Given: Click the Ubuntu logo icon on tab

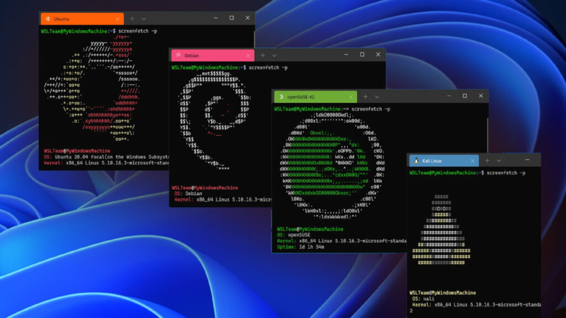Looking at the screenshot, I should (48, 19).
